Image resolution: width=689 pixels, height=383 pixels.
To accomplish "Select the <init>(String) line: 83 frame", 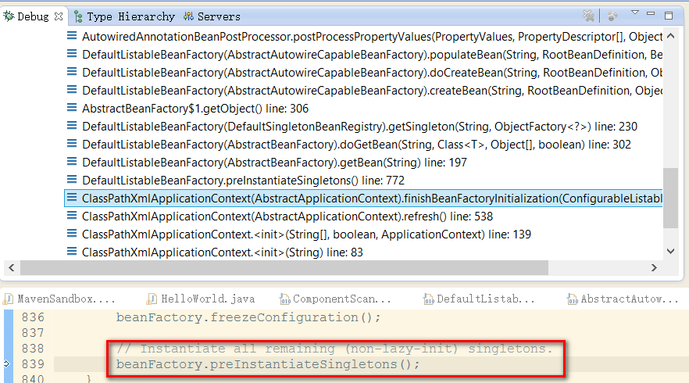I will point(223,252).
